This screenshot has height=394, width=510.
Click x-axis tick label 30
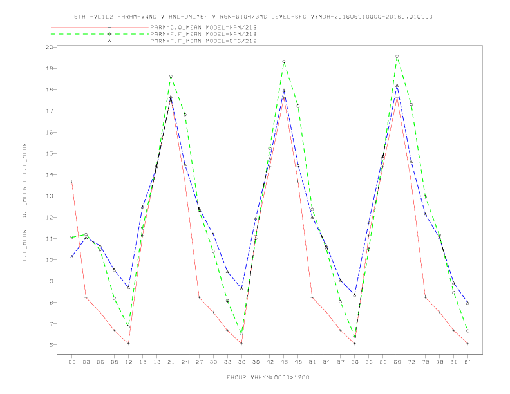tap(213, 362)
